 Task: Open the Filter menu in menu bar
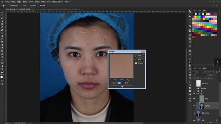coord(43,2)
